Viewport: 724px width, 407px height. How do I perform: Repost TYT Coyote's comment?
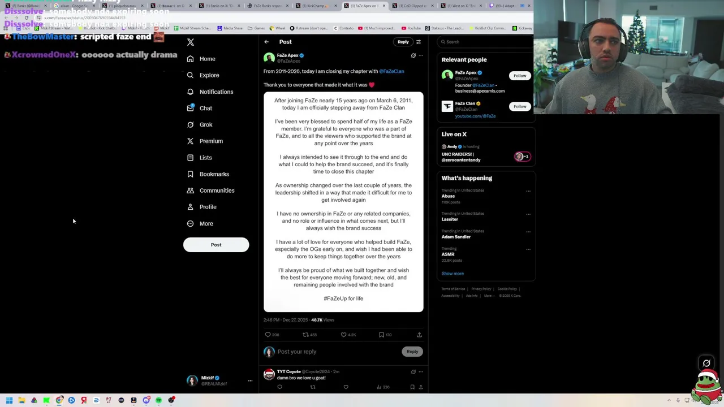pos(313,387)
